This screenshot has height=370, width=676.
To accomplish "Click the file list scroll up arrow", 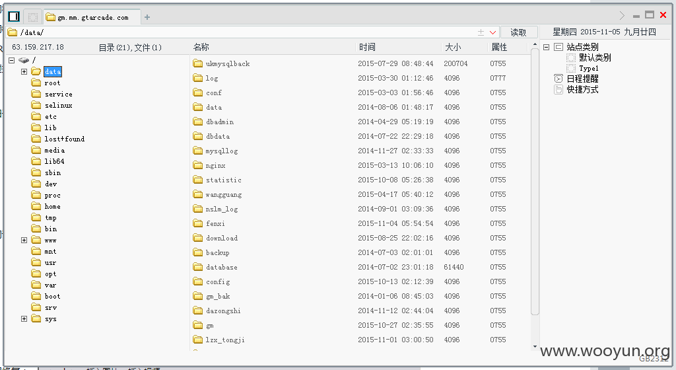I will click(x=535, y=44).
